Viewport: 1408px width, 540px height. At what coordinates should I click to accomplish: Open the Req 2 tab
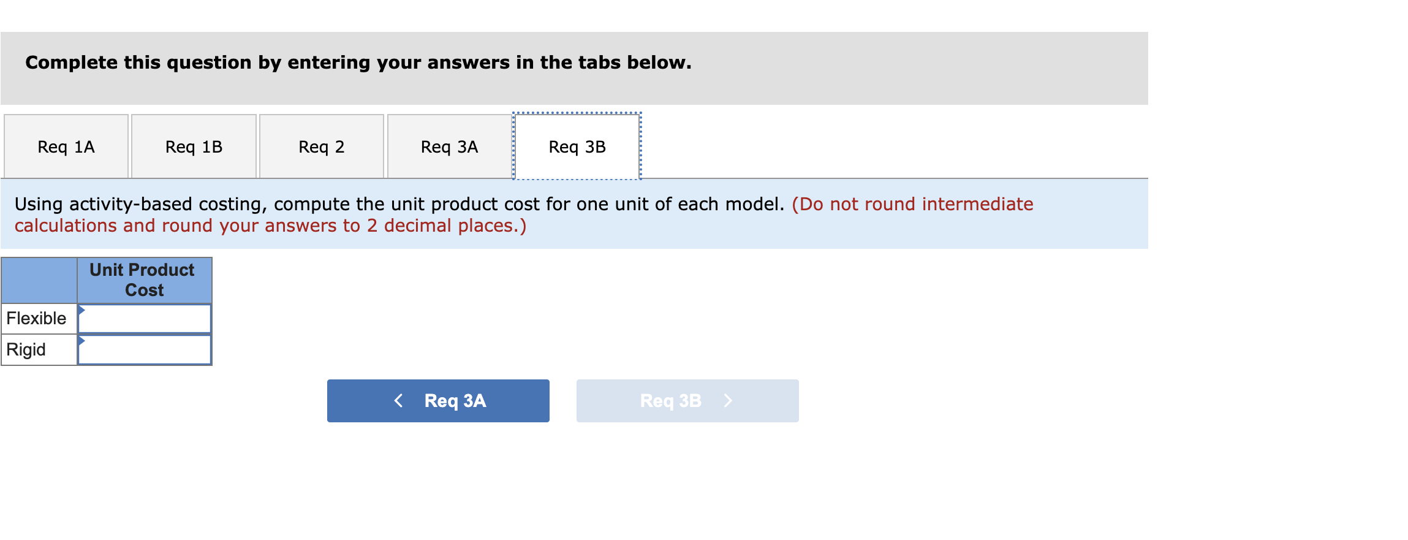click(321, 146)
